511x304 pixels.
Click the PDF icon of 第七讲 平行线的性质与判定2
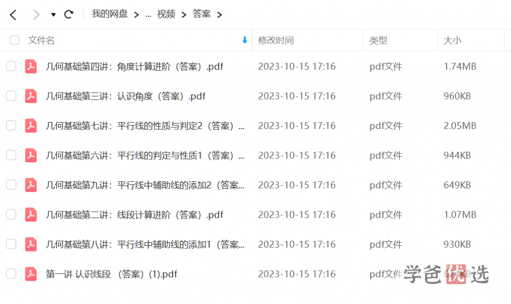coord(31,126)
